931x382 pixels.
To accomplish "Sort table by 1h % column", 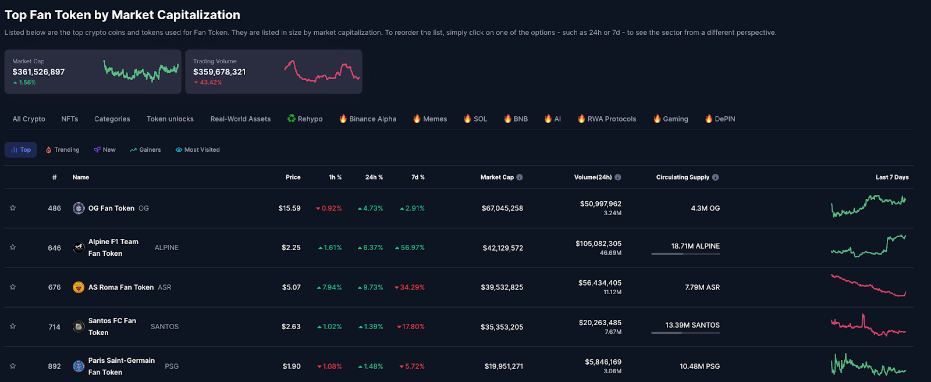I will tap(335, 177).
